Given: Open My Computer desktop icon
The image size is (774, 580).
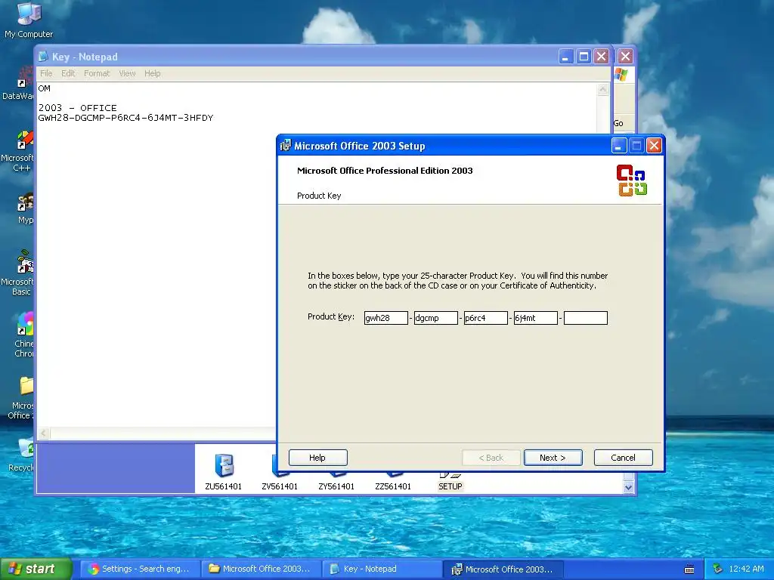Looking at the screenshot, I should [29, 20].
